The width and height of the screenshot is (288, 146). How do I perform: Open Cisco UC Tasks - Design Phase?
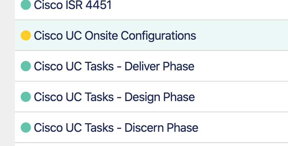click(x=114, y=97)
